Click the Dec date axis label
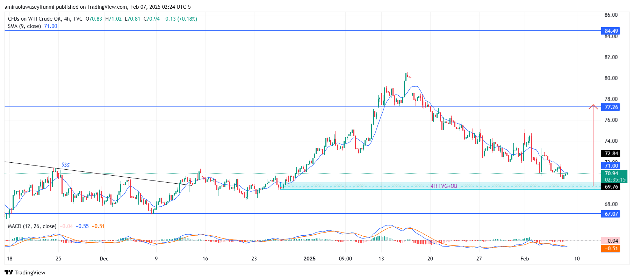Screen dimensions: 634x280 pos(104,259)
